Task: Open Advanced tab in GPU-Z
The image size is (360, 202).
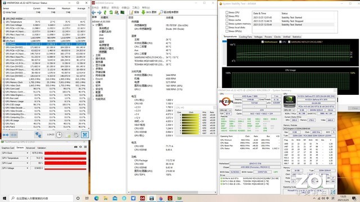Action: click(30, 148)
